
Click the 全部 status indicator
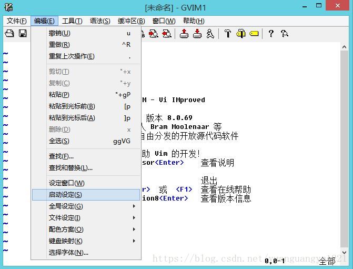[x=327, y=261]
